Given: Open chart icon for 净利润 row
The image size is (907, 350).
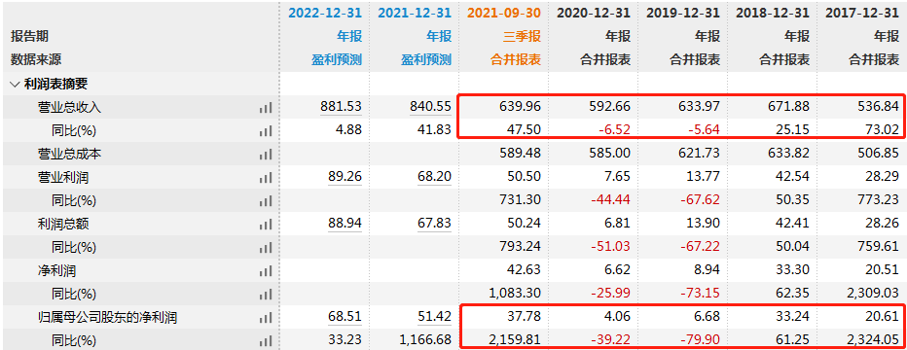Looking at the screenshot, I should (266, 271).
